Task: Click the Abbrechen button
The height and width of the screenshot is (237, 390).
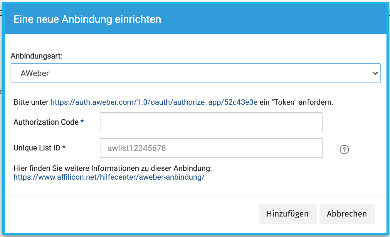Action: (347, 214)
